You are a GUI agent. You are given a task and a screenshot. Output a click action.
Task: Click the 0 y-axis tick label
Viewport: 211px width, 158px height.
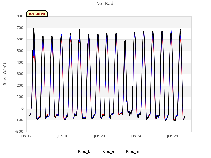coord(22,109)
